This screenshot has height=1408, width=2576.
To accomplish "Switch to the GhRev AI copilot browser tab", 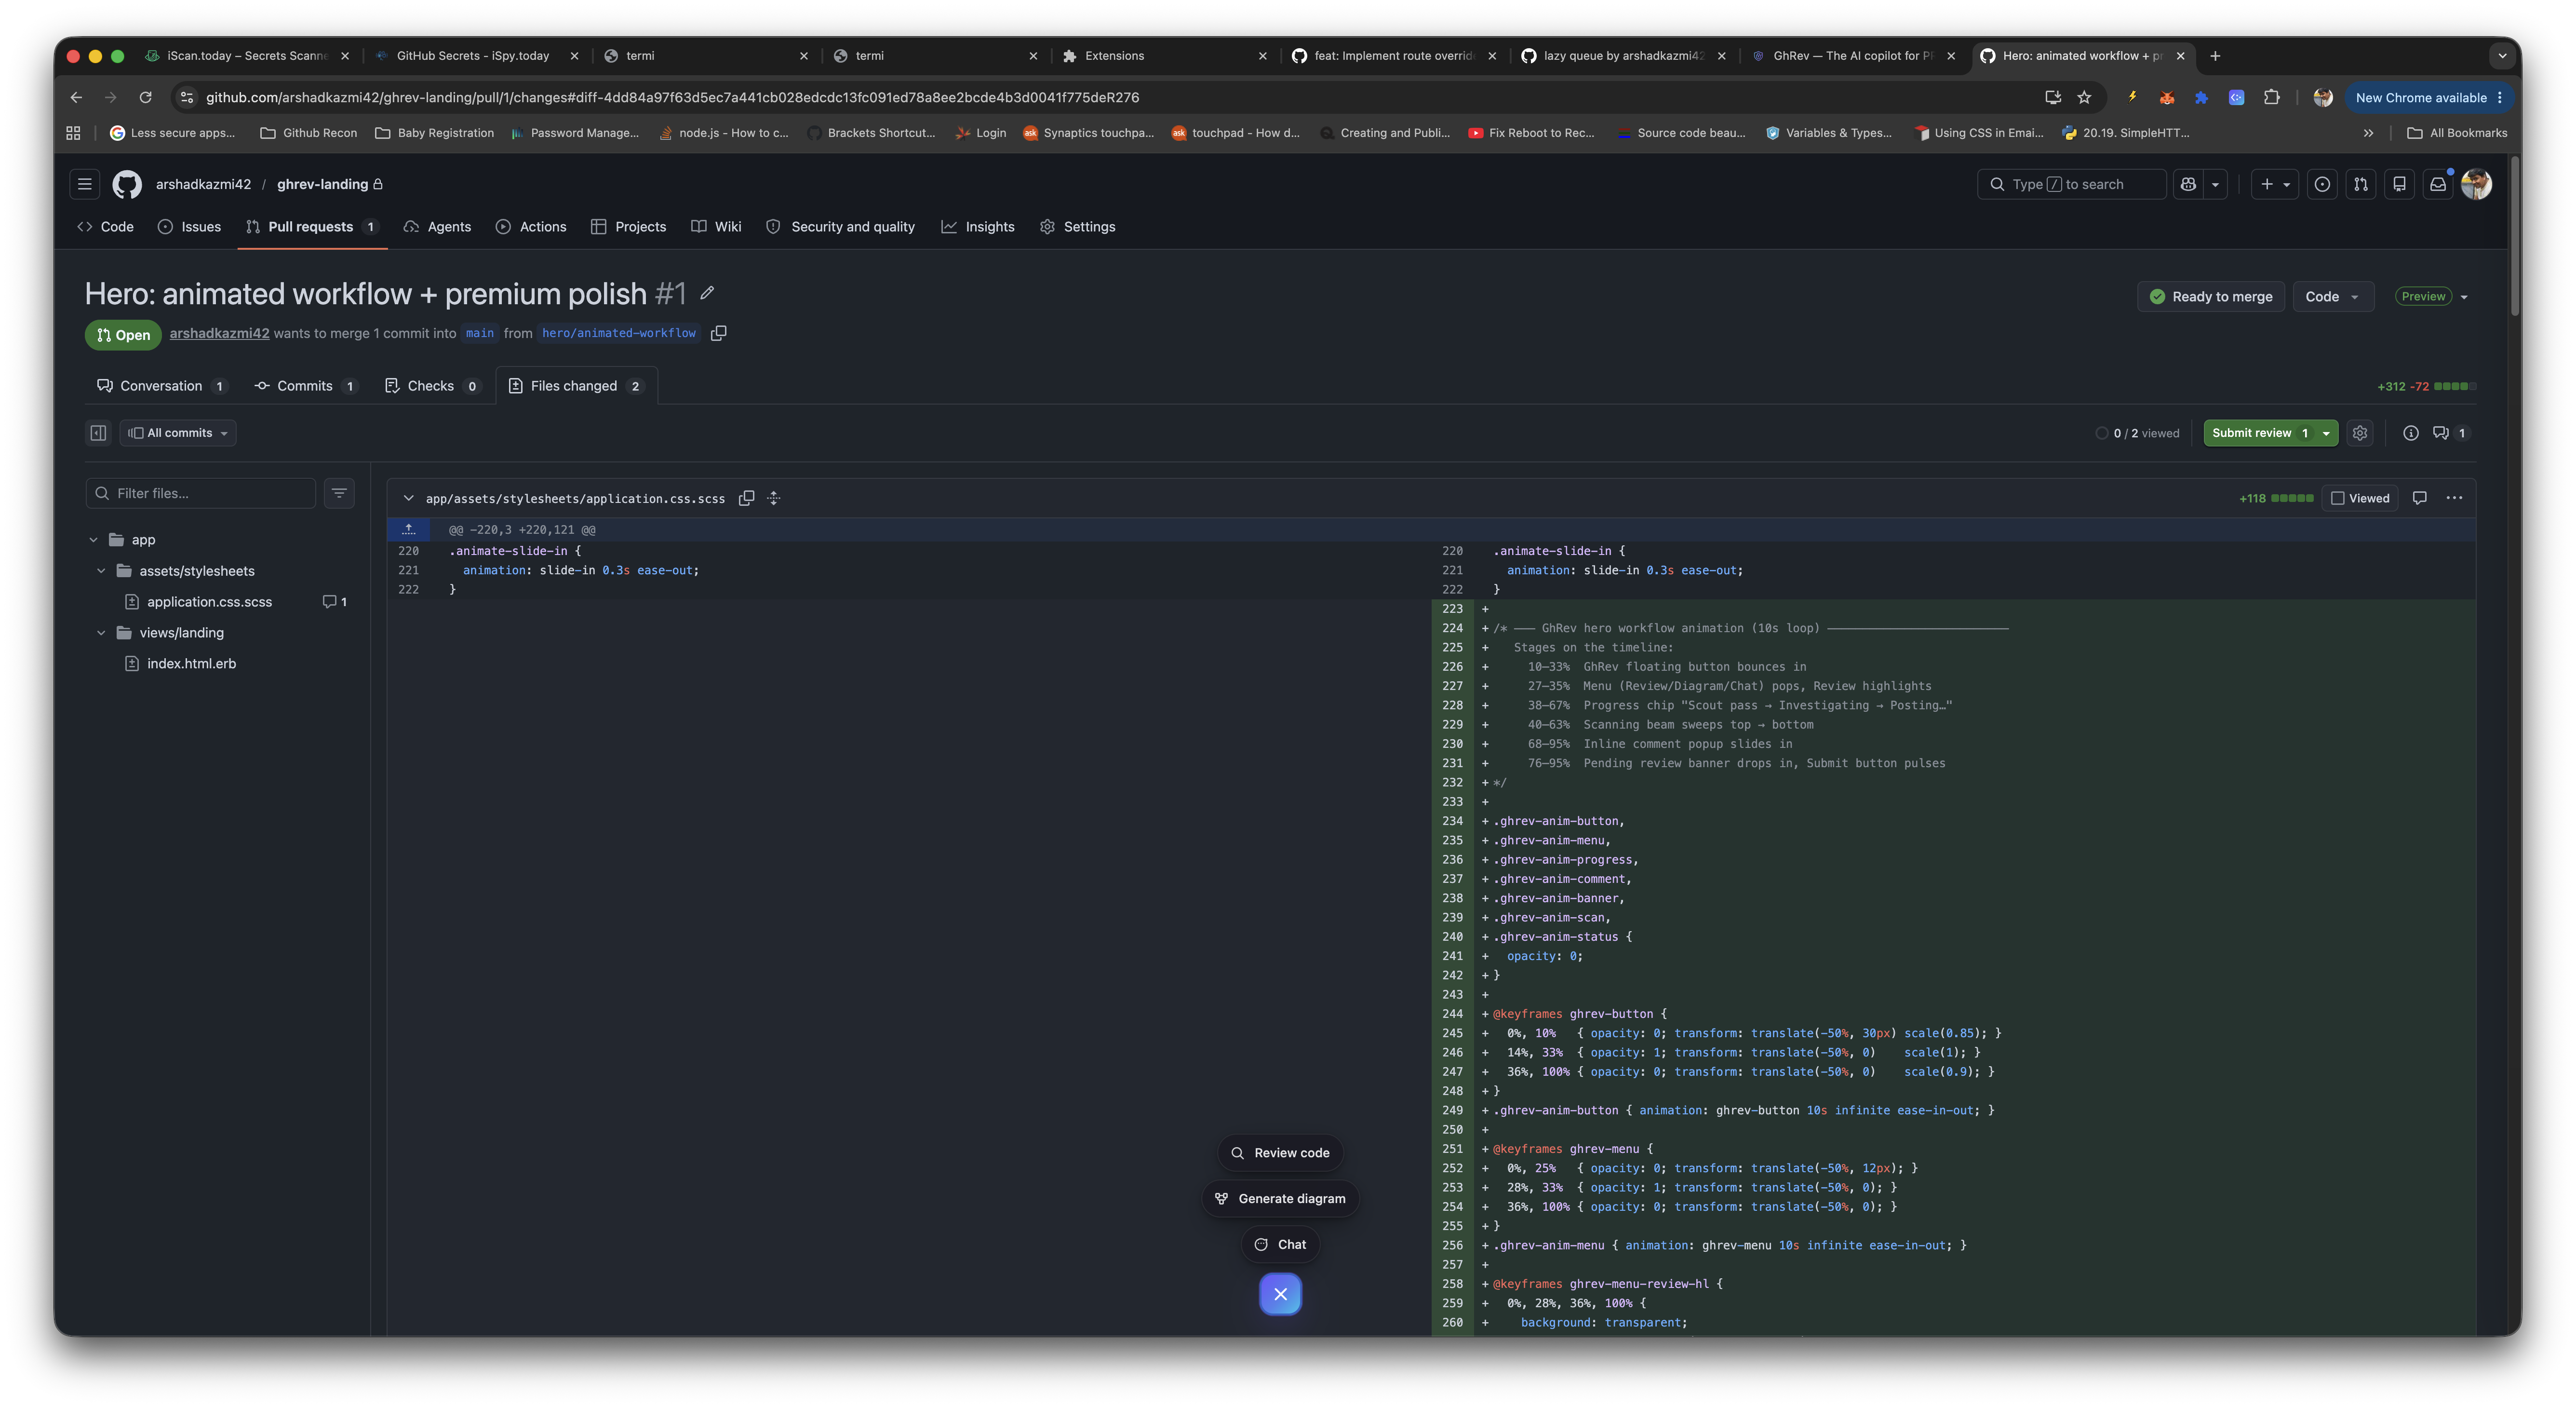I will [1853, 56].
